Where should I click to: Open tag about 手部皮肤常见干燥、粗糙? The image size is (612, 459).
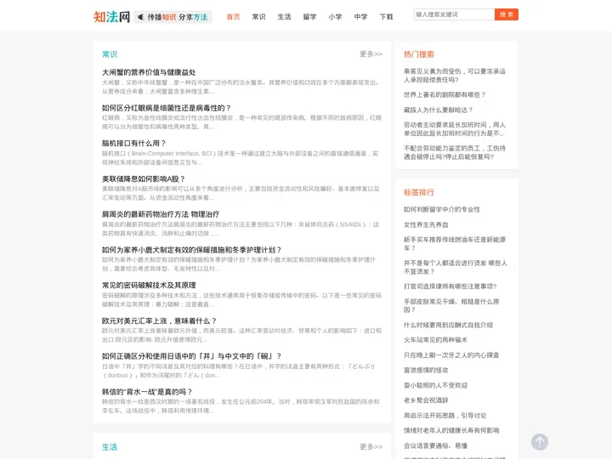[451, 305]
